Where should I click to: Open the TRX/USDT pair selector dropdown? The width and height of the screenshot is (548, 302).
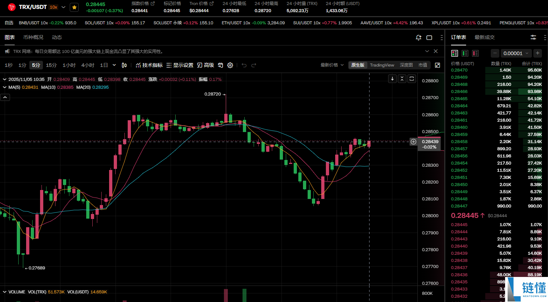point(63,7)
